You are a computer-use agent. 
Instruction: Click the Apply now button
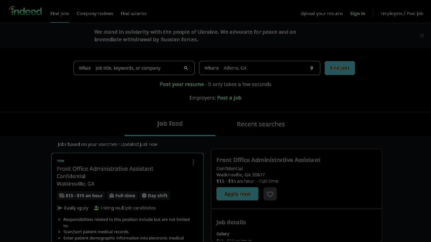tap(237, 194)
